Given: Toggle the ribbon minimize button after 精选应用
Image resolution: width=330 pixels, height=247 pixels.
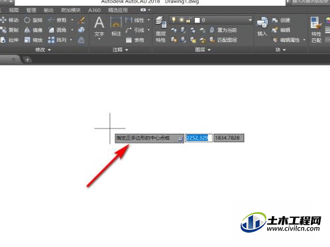Looking at the screenshot, I should point(143,10).
